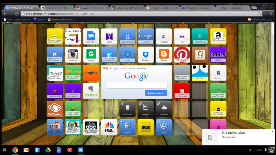Open the zulily daily deals tile
276x155 pixels.
point(218,91)
